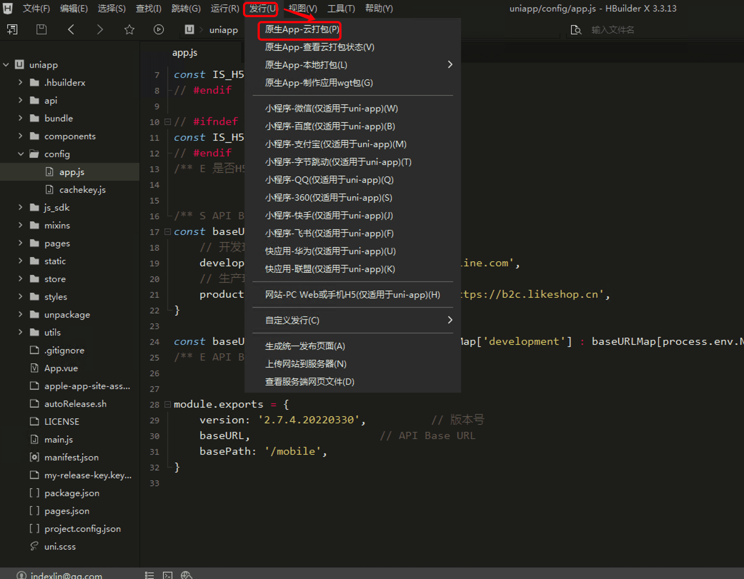This screenshot has height=579, width=744.
Task: Click the globe browser icon in status bar
Action: click(x=187, y=575)
